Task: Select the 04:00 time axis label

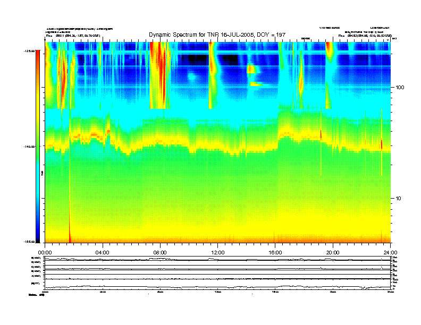Action: click(103, 253)
